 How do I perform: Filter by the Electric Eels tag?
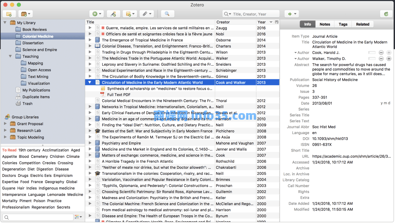pyautogui.click(x=41, y=175)
